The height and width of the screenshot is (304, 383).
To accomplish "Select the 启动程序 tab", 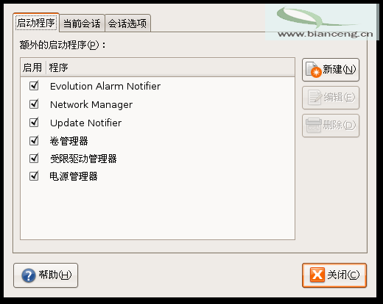I will point(36,23).
